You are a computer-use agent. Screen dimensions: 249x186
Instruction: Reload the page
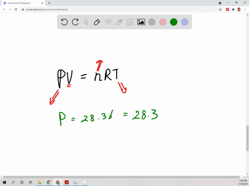[x=16, y=9]
